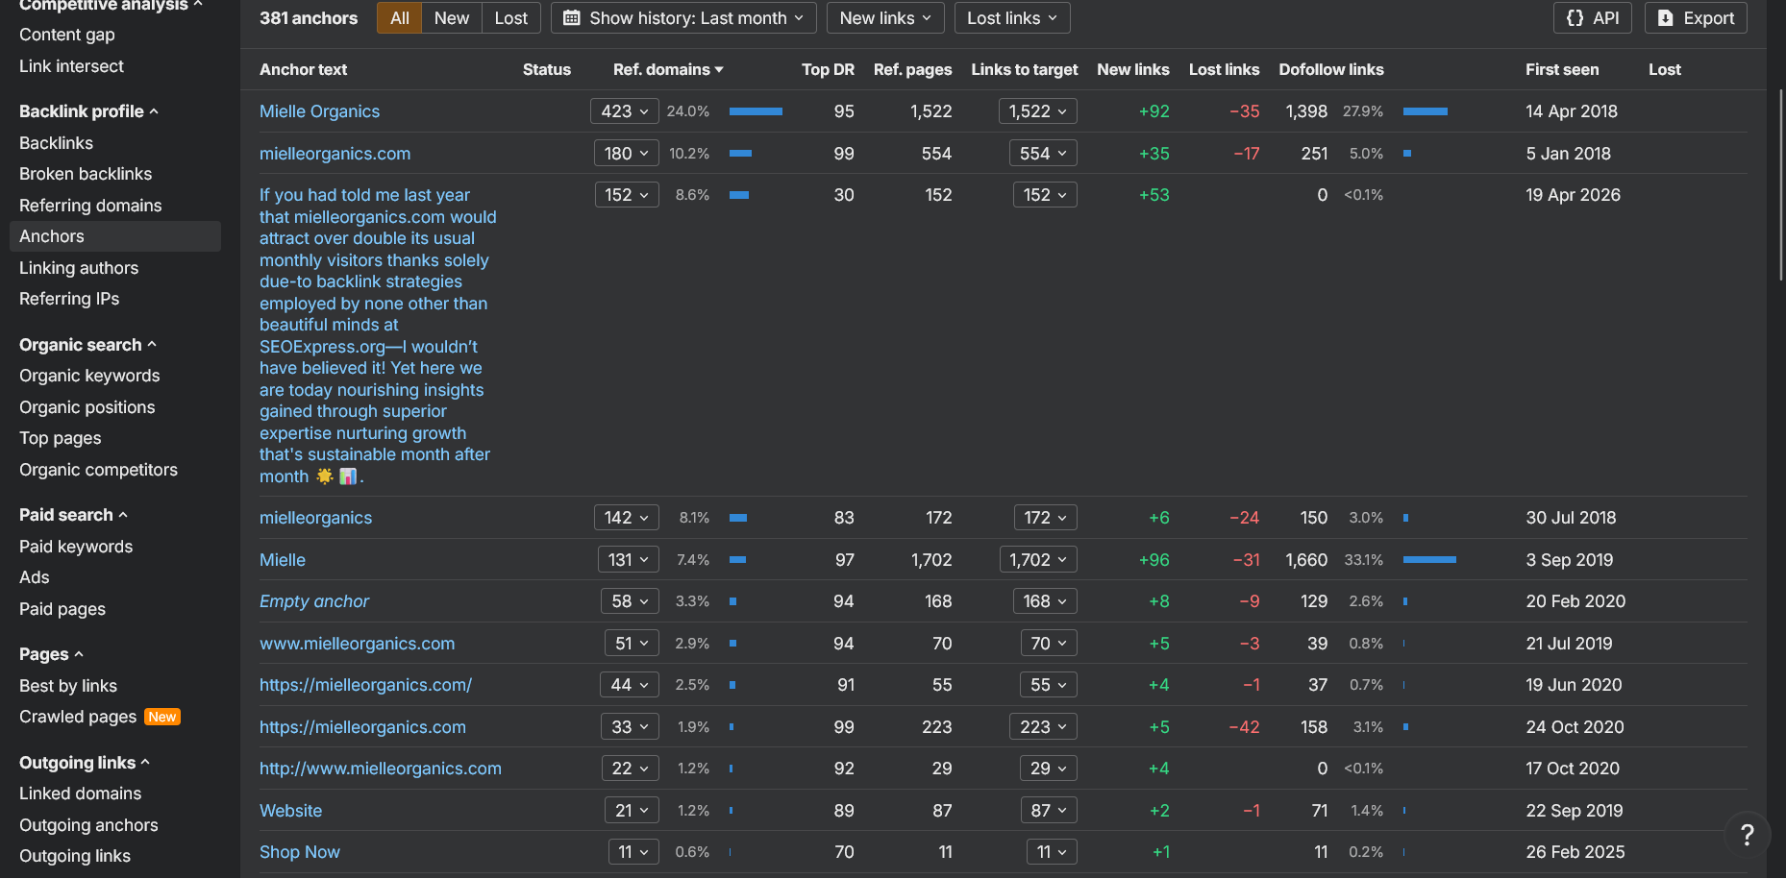Screen dimensions: 1786x879
Task: Collapse the Organic search sidebar section
Action: pos(87,345)
